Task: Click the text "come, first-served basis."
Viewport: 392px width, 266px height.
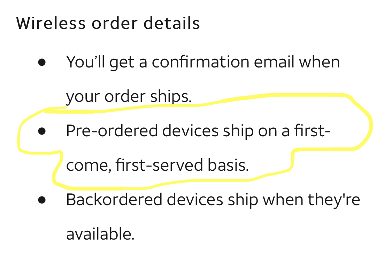Action: tap(157, 165)
